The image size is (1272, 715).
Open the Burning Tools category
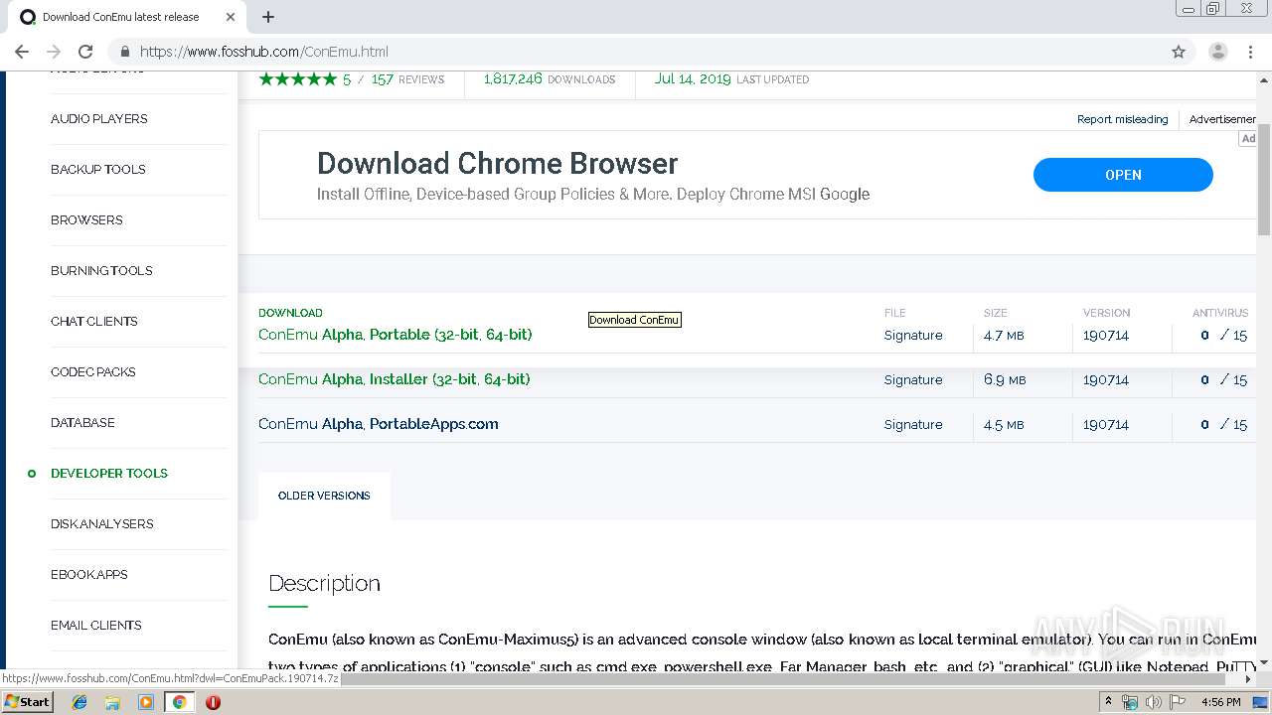point(101,271)
